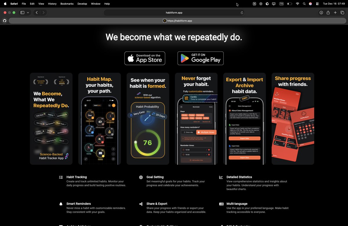The height and width of the screenshot is (226, 348).
Task: Open the See when your habit is formed screenshot
Action: point(148,119)
